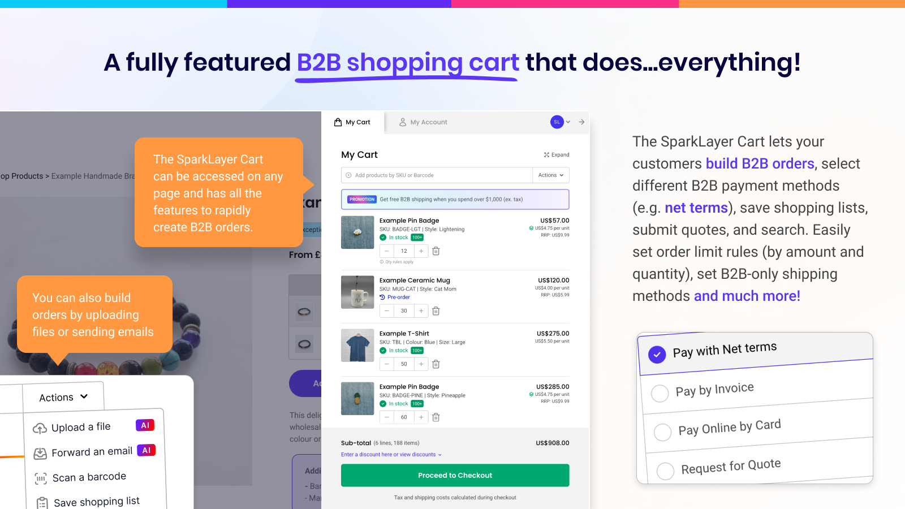Increase quantity of Example T-Shirt

[421, 364]
